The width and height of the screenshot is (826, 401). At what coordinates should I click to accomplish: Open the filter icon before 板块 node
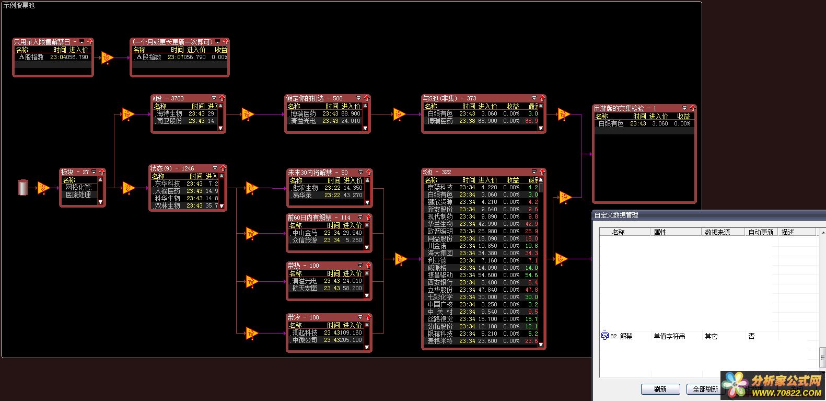[x=44, y=188]
